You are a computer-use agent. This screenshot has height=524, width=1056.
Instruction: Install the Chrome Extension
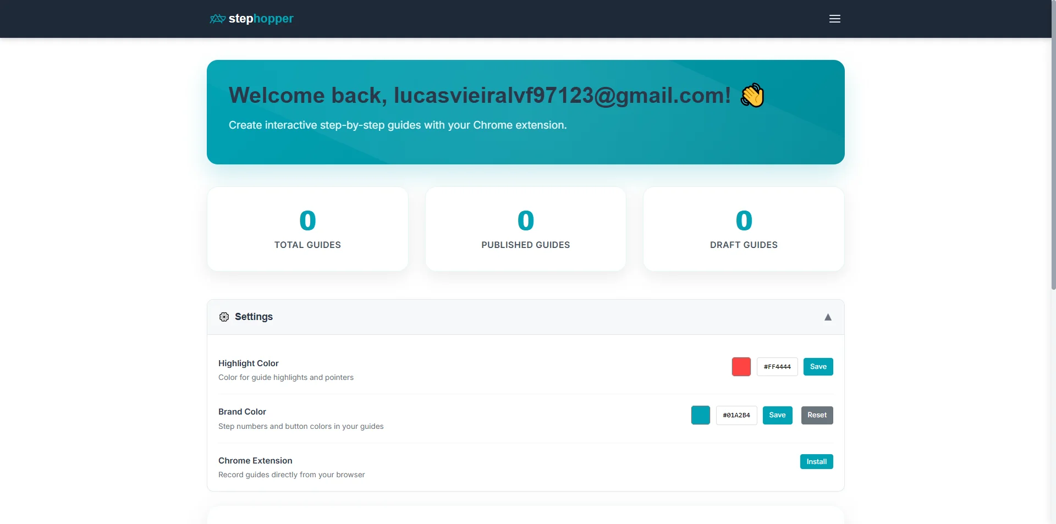coord(816,461)
